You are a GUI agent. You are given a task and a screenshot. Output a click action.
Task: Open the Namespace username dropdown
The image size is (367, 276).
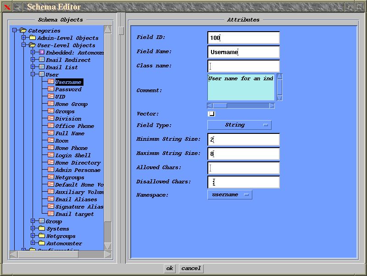230,194
